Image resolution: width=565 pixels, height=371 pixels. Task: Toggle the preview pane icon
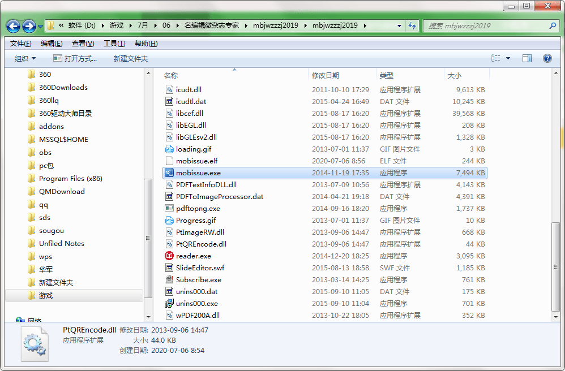pos(527,58)
